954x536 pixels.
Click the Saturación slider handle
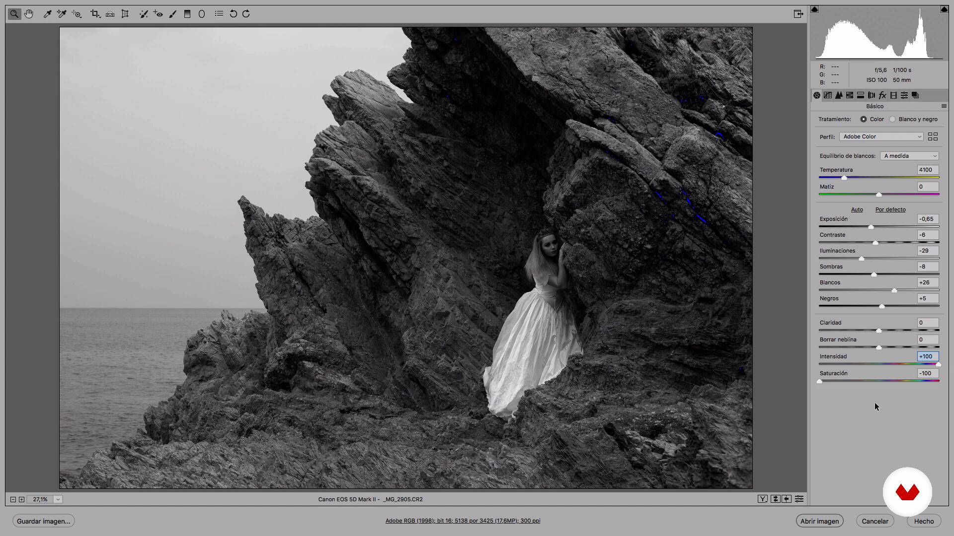819,381
